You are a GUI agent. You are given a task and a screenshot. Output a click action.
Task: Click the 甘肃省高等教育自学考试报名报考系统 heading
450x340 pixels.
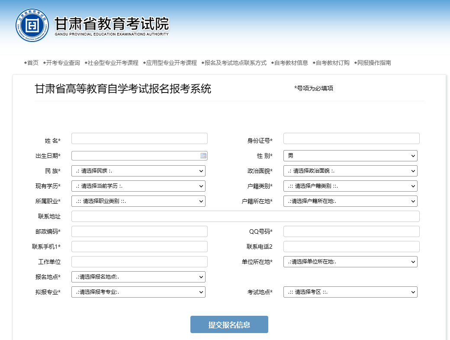click(123, 89)
